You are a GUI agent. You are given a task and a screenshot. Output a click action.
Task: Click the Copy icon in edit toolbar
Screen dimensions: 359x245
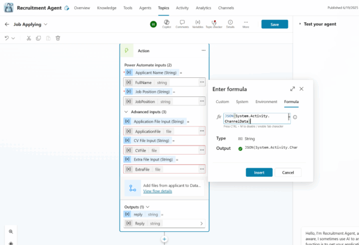click(x=38, y=38)
